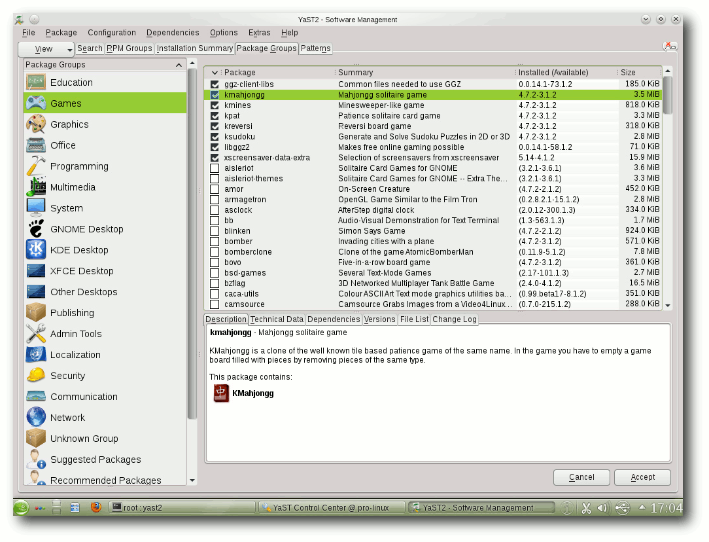Viewport: 709px width, 542px height.
Task: Click the clock showing 17:04
Action: 666,508
